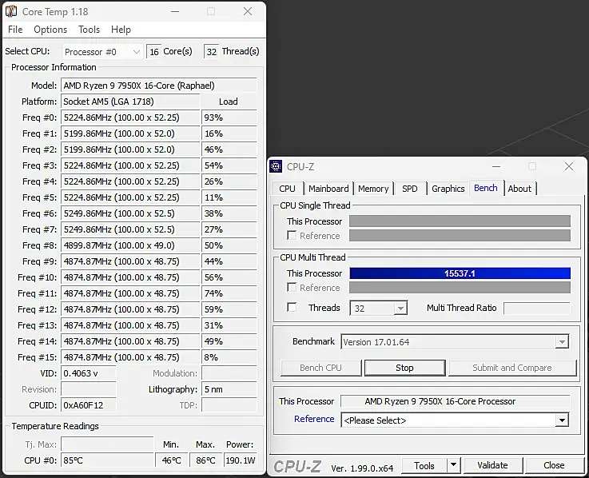Click the Max temperature 86°C
This screenshot has width=589, height=478.
[x=205, y=460]
